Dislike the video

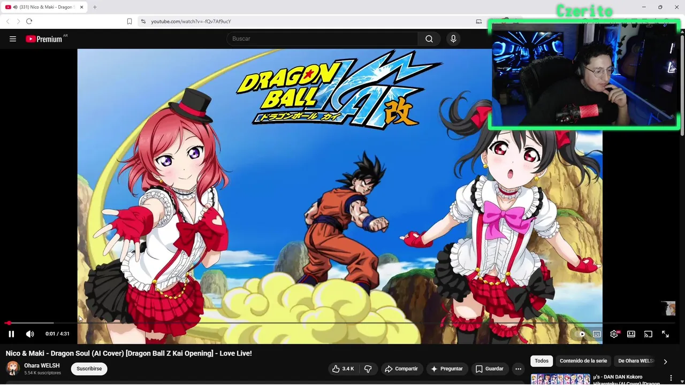pyautogui.click(x=368, y=369)
